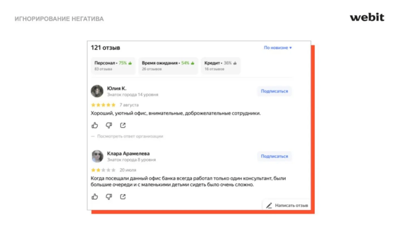Image resolution: width=396 pixels, height=231 pixels.
Task: Click the five-star rating of Юлия К.
Action: point(103,105)
